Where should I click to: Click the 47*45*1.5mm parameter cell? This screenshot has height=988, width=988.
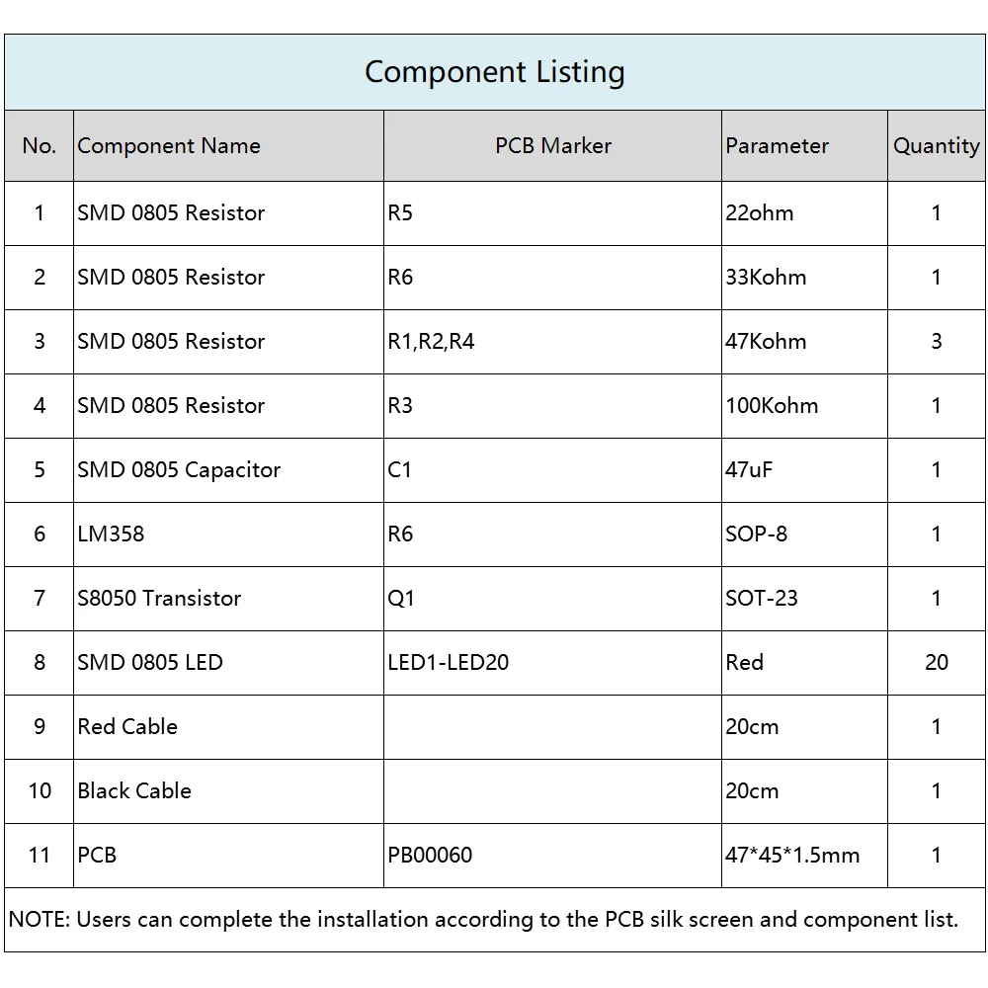coord(792,856)
